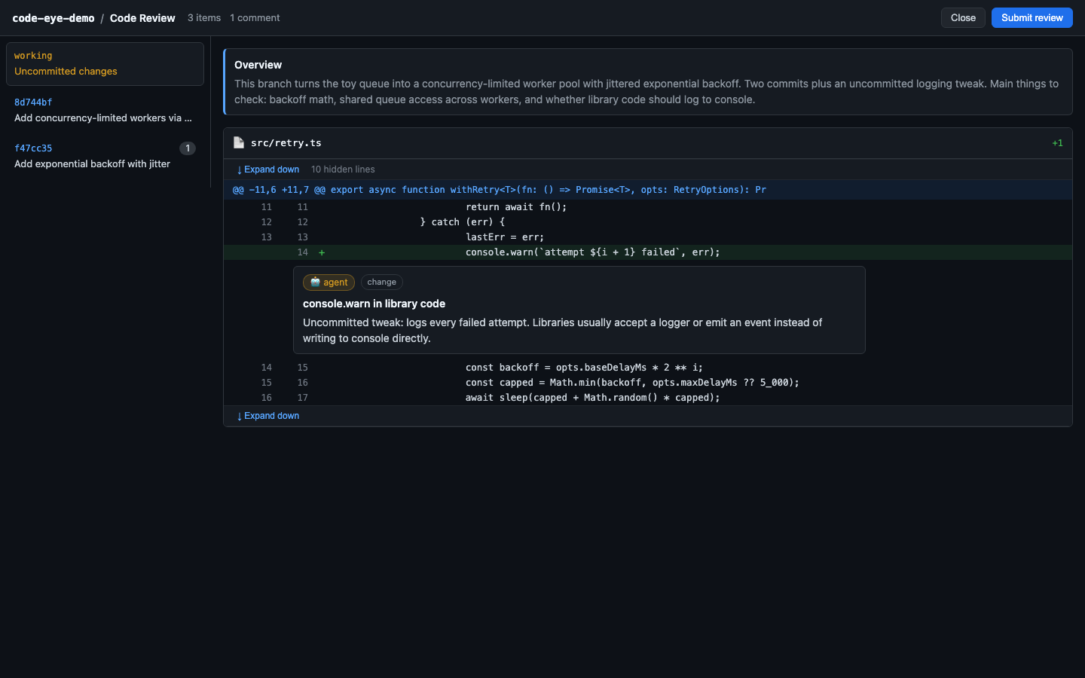Click the agent badge on the comment

click(329, 282)
